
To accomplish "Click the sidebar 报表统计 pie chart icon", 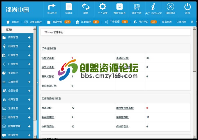I will point(4,73).
